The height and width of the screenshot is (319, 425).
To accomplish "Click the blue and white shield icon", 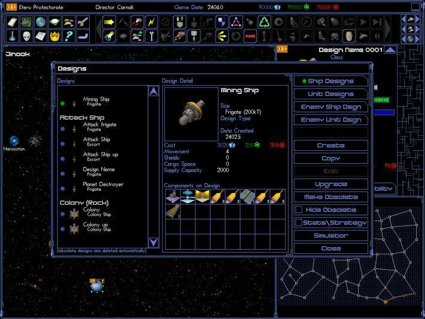I will click(221, 22).
